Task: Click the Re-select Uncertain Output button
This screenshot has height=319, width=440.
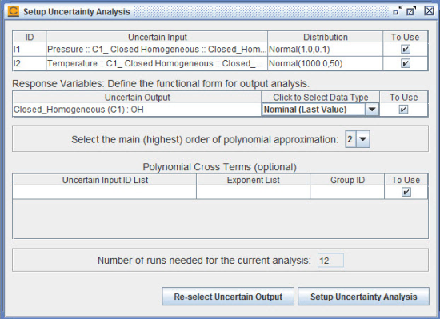Action: click(x=228, y=297)
